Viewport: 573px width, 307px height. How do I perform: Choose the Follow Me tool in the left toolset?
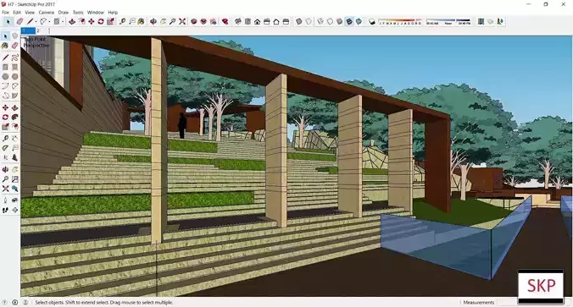pyautogui.click(x=14, y=117)
